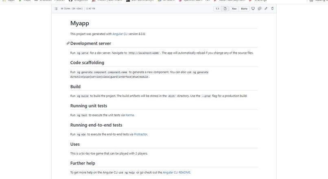
Task: Copy raw file contents icon
Action: tap(260, 9)
